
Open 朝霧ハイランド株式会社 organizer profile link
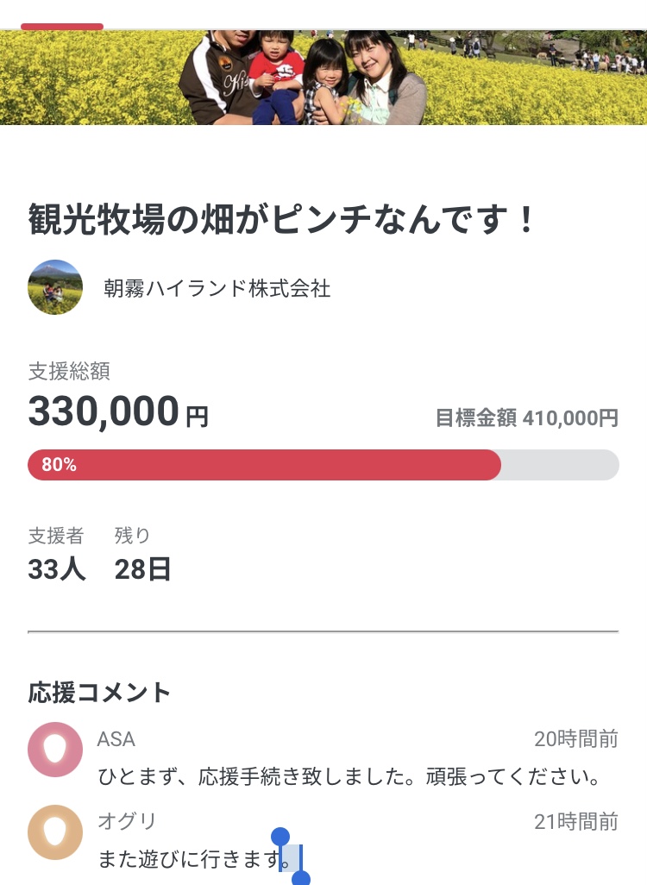pos(217,288)
